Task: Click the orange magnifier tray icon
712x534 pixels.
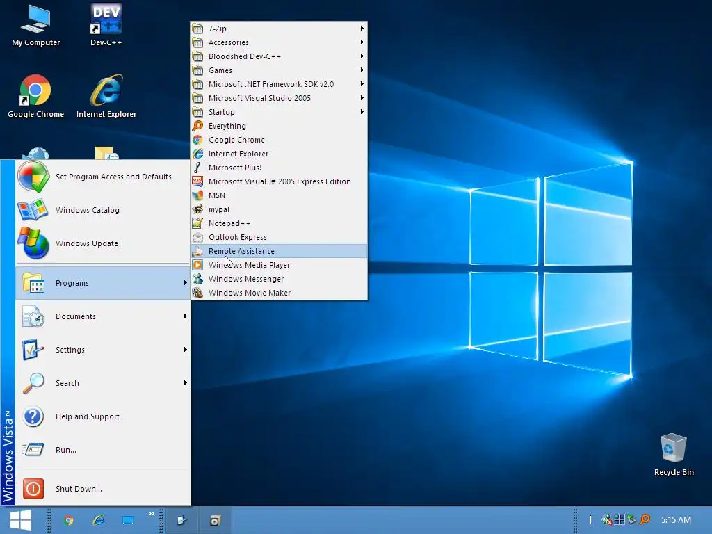Action: point(645,519)
